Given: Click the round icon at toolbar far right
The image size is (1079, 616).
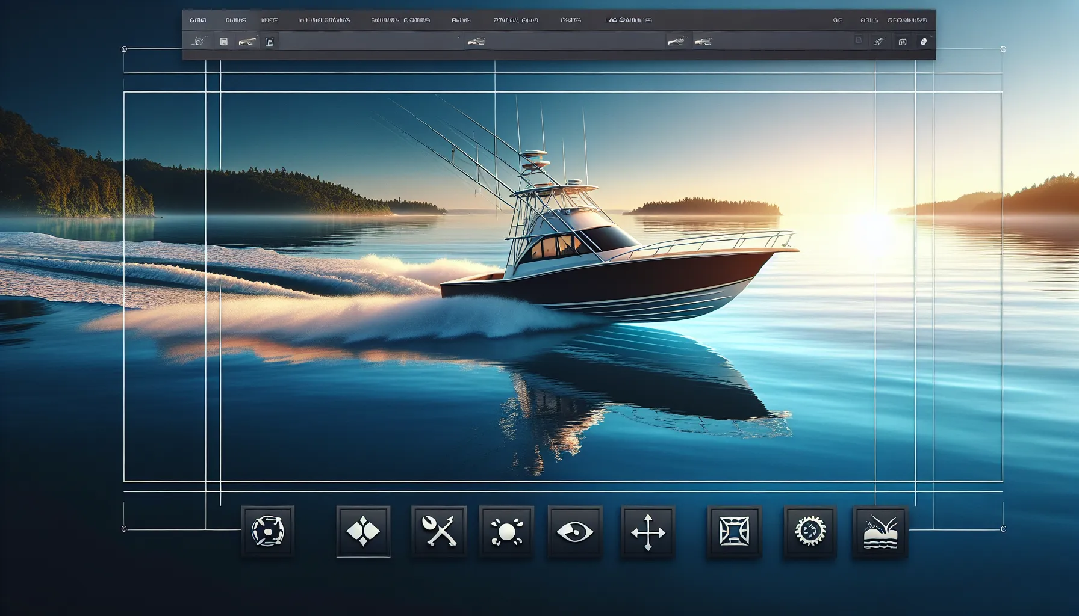Looking at the screenshot, I should [x=924, y=42].
